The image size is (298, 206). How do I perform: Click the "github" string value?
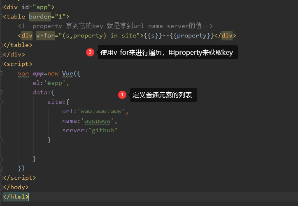tap(103, 131)
